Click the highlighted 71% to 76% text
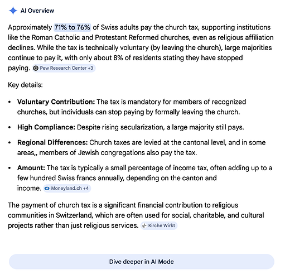The image size is (285, 279). 73,27
